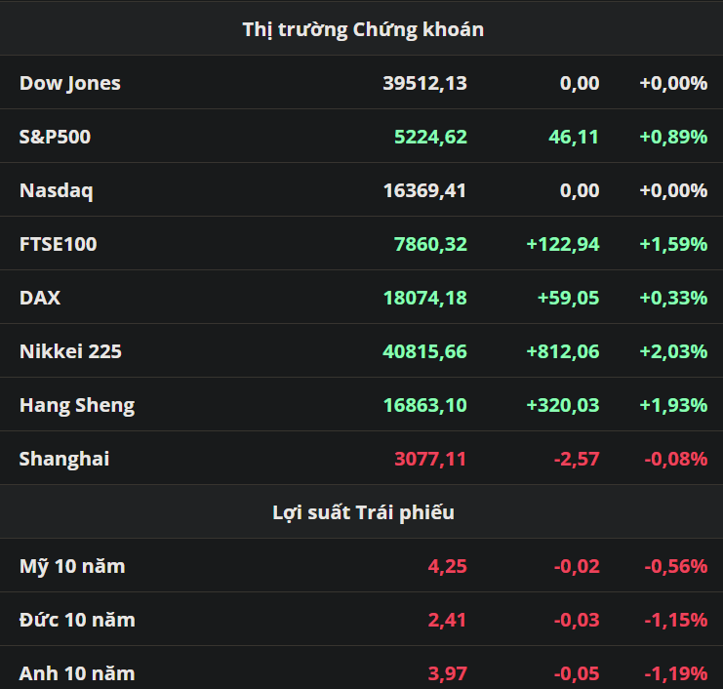
Task: Click the FTSE100 index name
Action: pos(58,244)
